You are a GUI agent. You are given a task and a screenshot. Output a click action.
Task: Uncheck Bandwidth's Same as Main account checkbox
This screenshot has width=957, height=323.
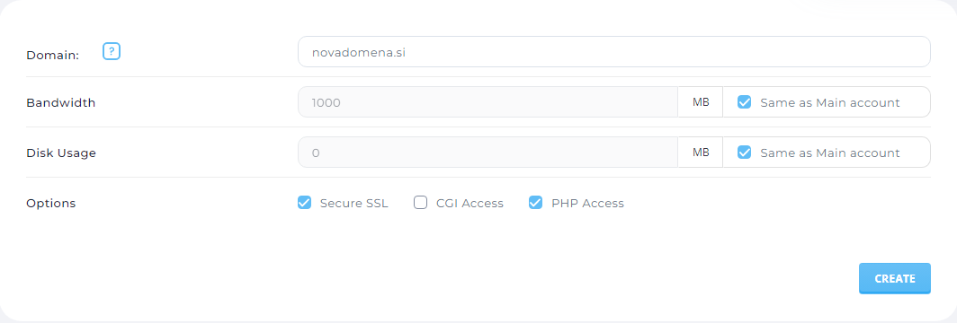[744, 102]
